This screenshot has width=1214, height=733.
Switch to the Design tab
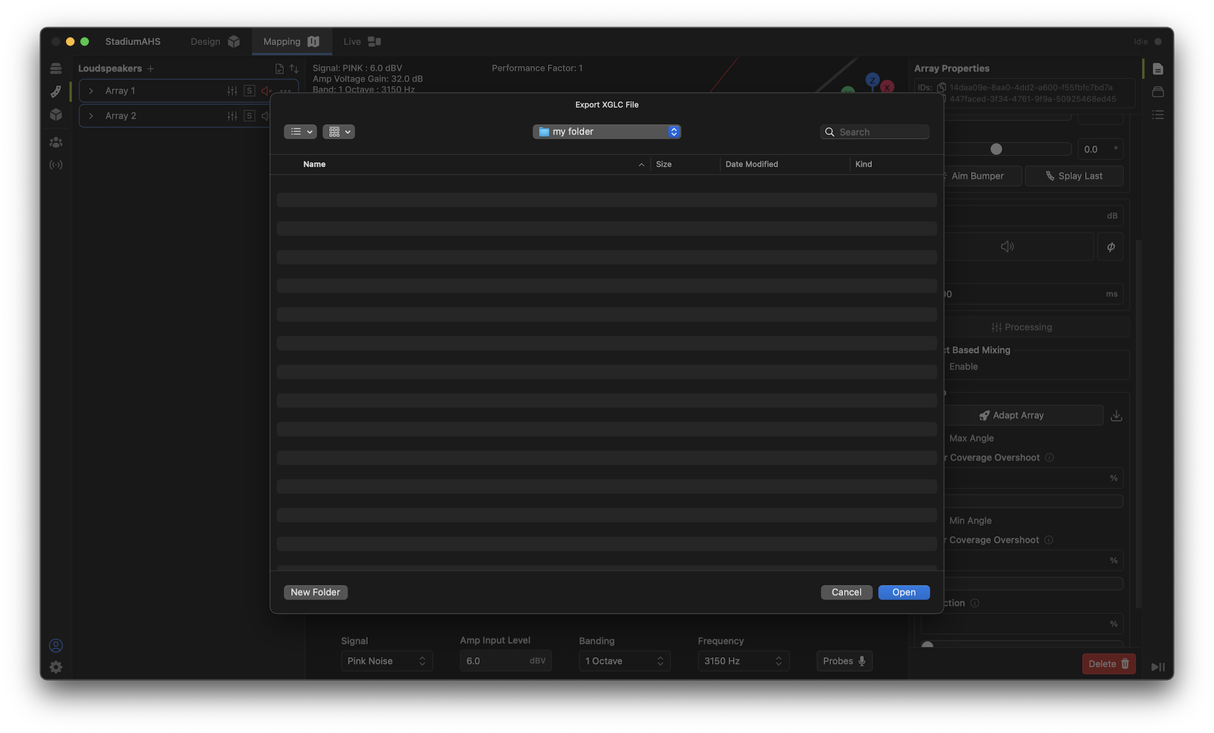214,42
